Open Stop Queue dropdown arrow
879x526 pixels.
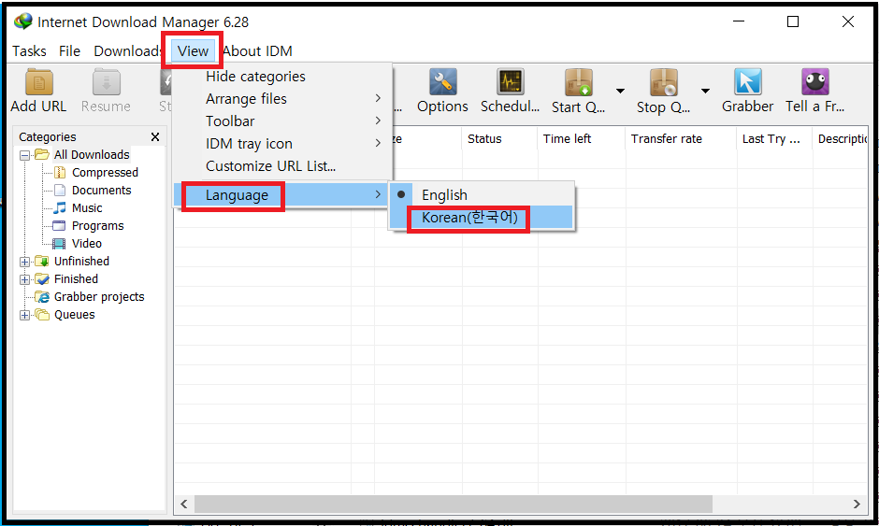(705, 91)
